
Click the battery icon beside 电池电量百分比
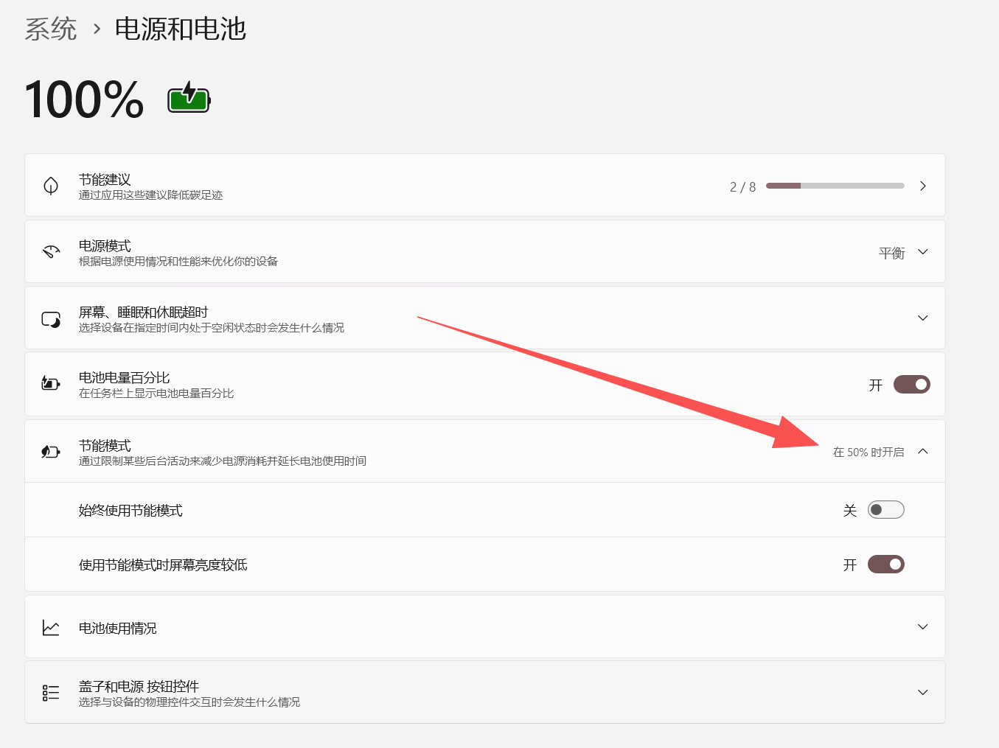pyautogui.click(x=51, y=383)
